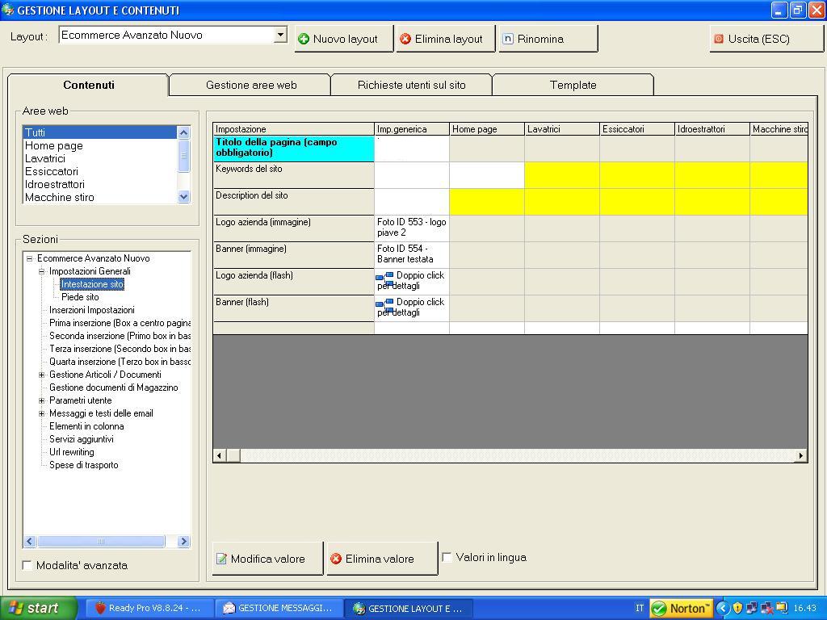The width and height of the screenshot is (827, 620).
Task: Select Elementi in colonna tree item
Action: [86, 426]
